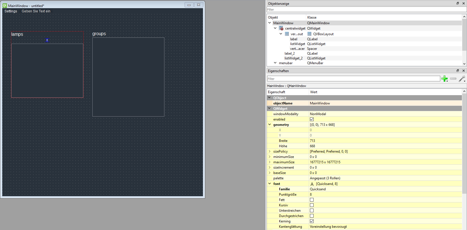The image size is (467, 230).
Task: Toggle the Durchgestrichen checkbox
Action: [312, 216]
